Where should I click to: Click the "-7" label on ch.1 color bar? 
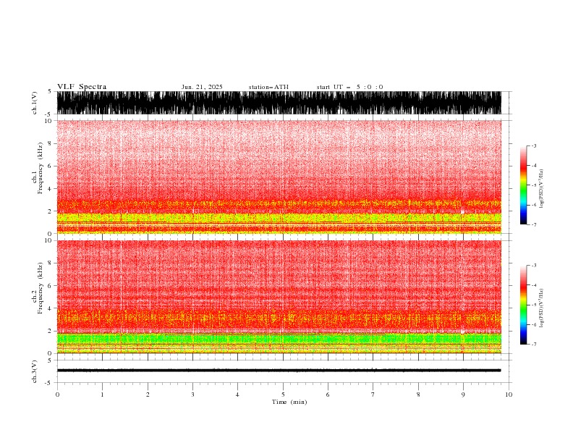(x=533, y=224)
